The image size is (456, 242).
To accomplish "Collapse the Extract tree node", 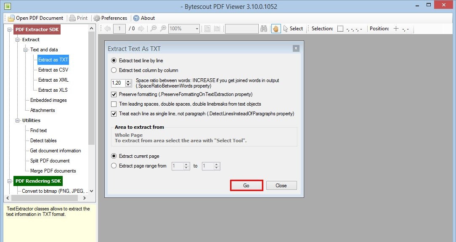I will (x=18, y=40).
